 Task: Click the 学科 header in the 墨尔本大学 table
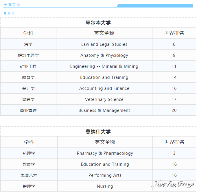(28, 33)
